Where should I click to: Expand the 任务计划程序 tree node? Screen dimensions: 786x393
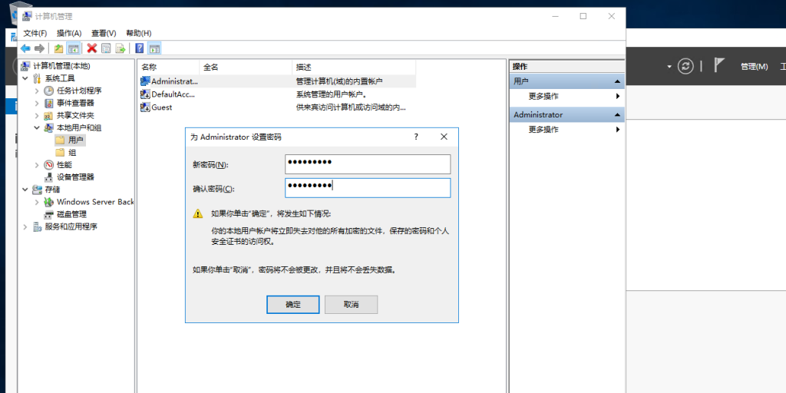click(37, 91)
